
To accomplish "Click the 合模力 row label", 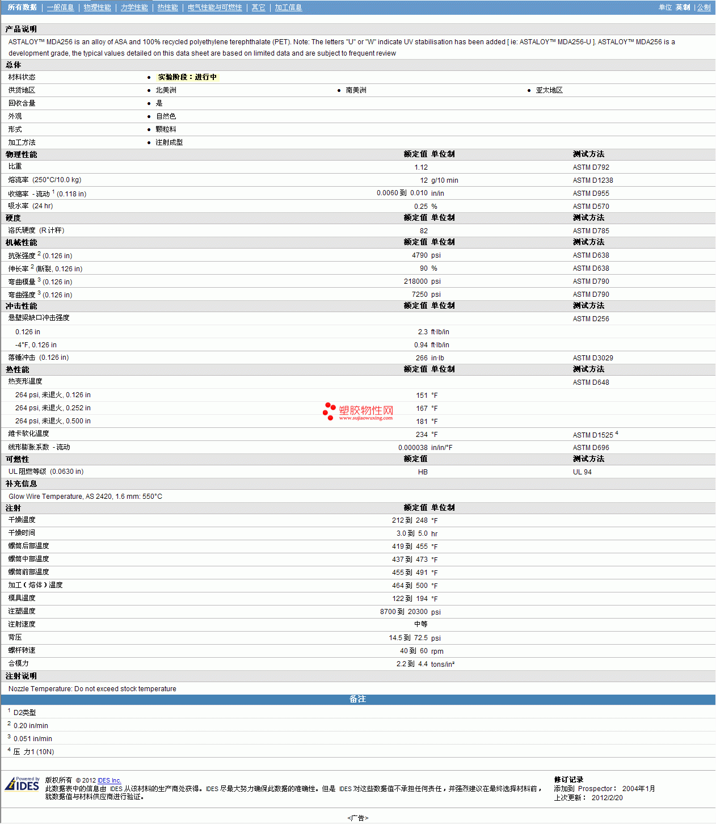I will click(x=18, y=663).
